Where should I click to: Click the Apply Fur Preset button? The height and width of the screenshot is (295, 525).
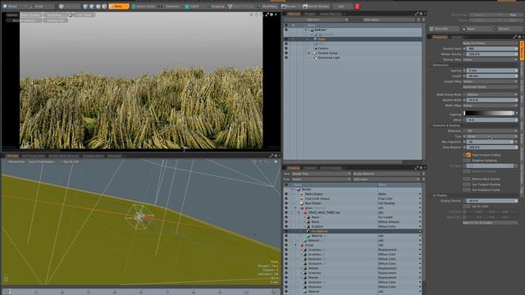click(x=490, y=43)
